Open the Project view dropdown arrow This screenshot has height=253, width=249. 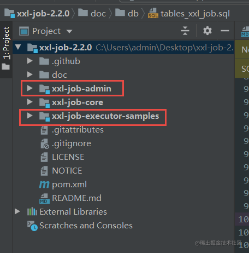pos(69,31)
